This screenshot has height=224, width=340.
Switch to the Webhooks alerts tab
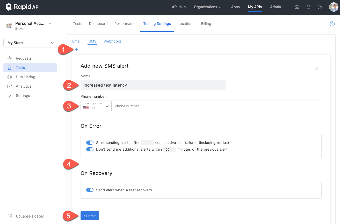[x=113, y=41]
